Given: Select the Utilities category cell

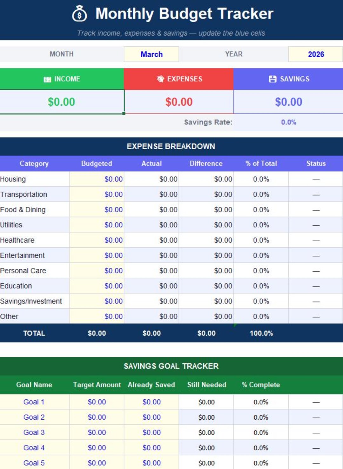Looking at the screenshot, I should click(x=34, y=225).
